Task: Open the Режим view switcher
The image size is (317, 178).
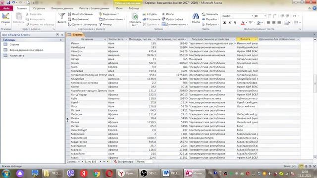Action: point(5,19)
